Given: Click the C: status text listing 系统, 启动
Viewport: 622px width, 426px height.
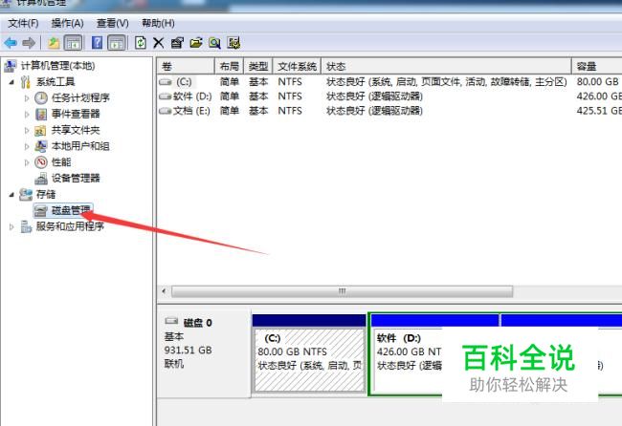Looking at the screenshot, I should [x=446, y=82].
